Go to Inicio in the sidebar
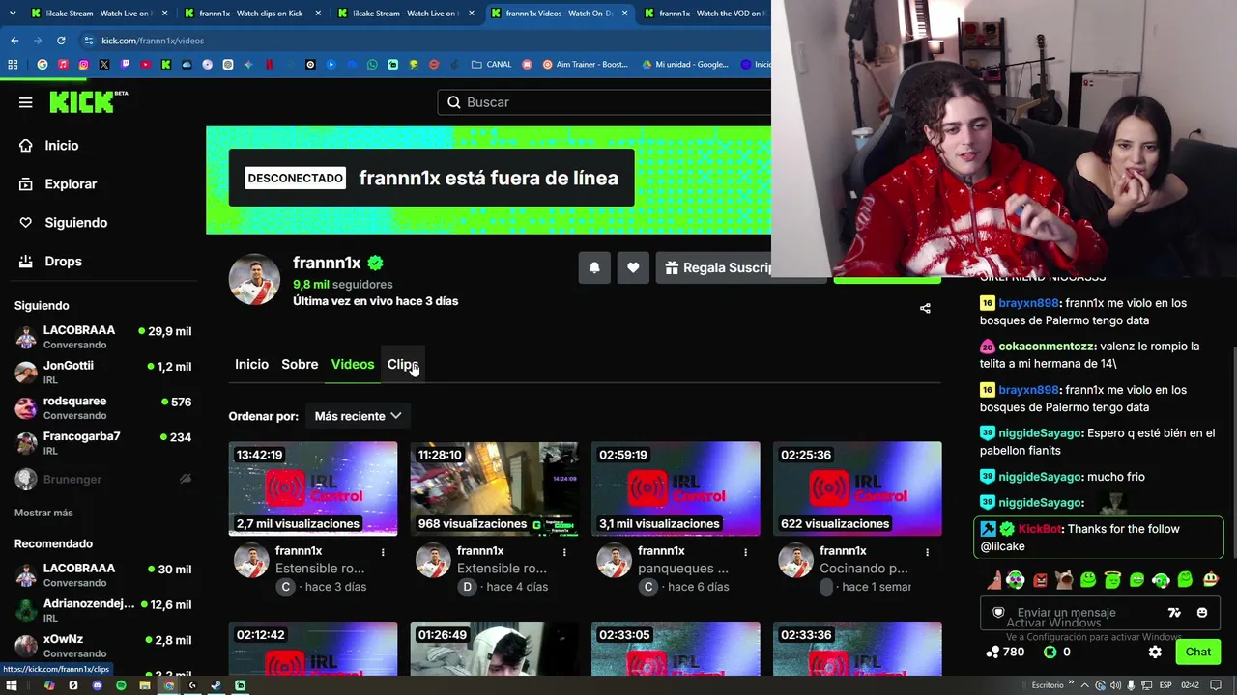The image size is (1237, 695). [61, 145]
